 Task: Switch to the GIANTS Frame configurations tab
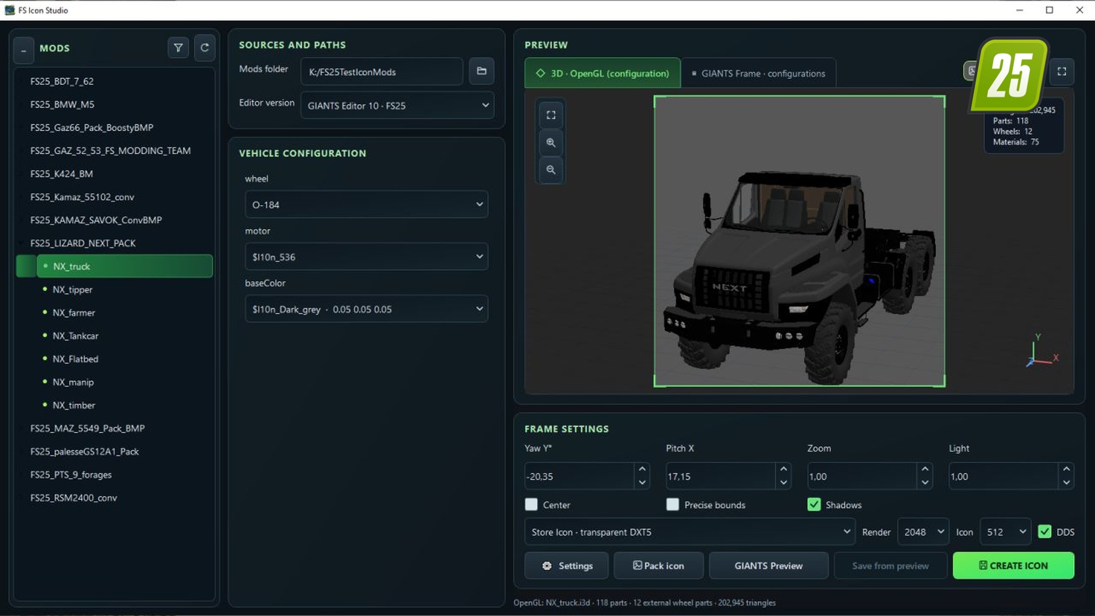758,73
